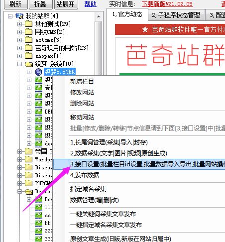
Task: Open 下载新版V21.02.05 link
Action: (167, 4)
